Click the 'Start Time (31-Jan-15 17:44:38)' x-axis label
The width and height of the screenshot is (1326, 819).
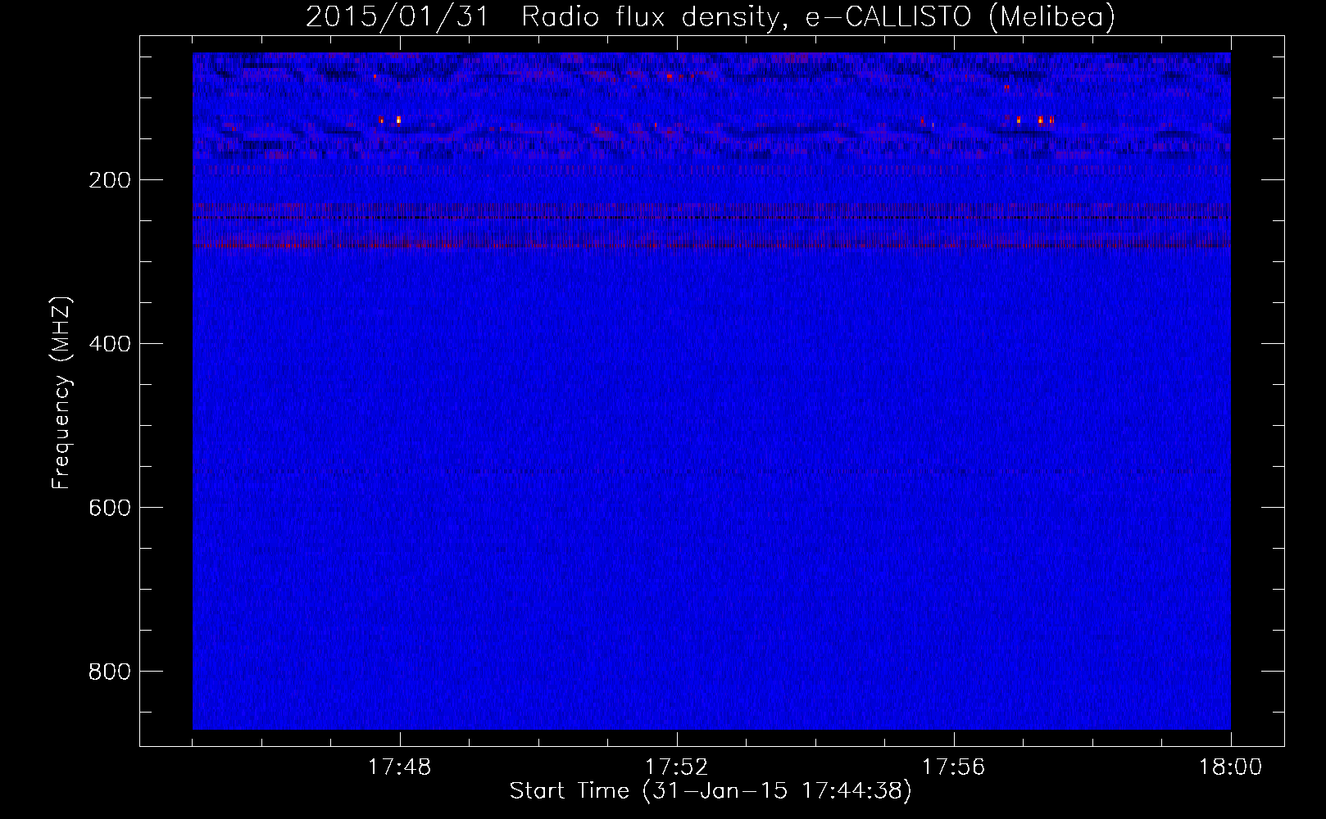711,791
